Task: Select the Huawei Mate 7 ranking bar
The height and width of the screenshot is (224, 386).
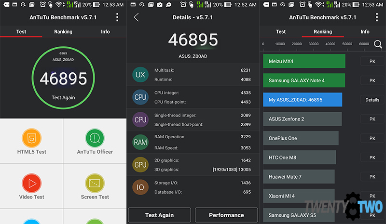Action: tap(299, 176)
